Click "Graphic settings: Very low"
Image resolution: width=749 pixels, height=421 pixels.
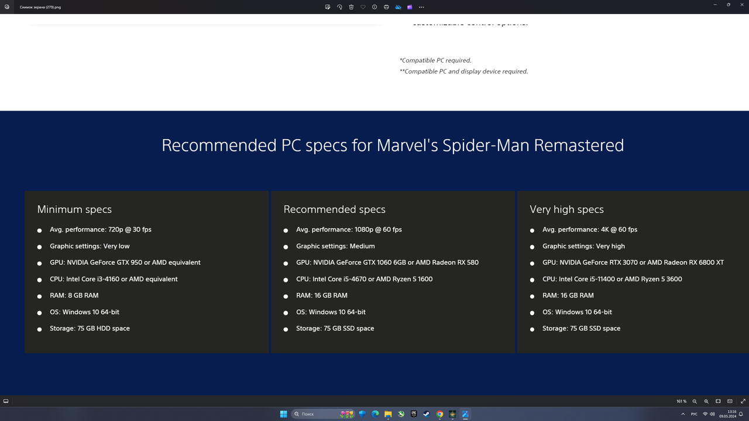coord(90,246)
